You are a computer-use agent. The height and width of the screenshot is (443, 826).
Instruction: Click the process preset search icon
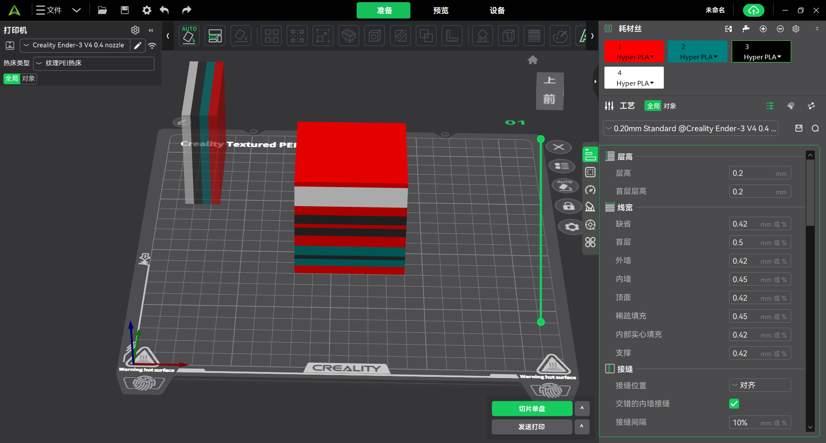(x=815, y=129)
